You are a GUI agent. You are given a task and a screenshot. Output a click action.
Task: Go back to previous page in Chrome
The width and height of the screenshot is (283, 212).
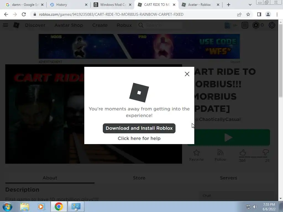click(x=6, y=14)
